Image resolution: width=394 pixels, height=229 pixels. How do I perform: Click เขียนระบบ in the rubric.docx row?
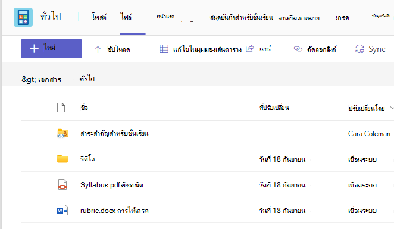(x=362, y=211)
